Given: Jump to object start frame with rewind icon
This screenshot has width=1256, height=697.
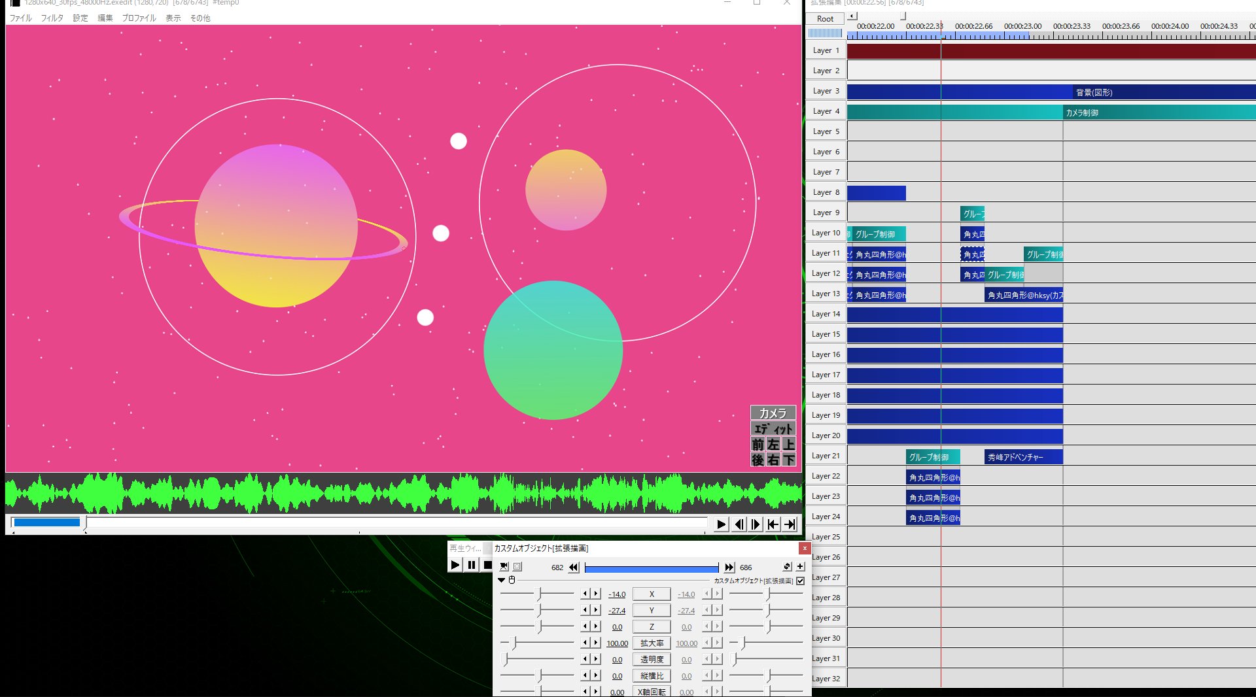Looking at the screenshot, I should point(574,568).
